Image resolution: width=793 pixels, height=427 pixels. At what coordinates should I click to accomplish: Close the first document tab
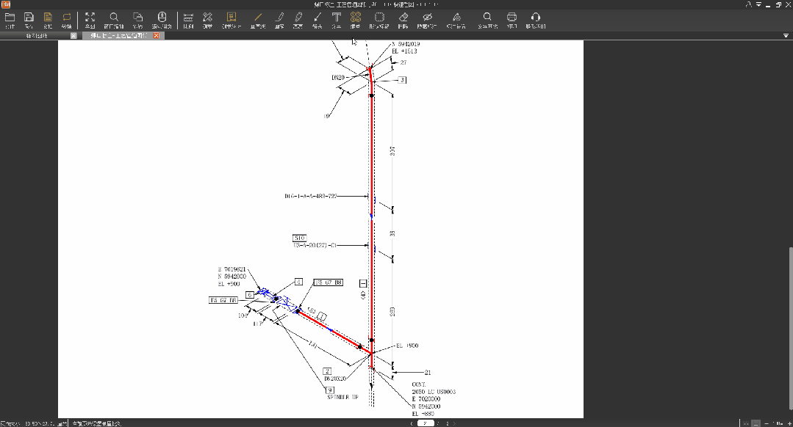(x=73, y=36)
